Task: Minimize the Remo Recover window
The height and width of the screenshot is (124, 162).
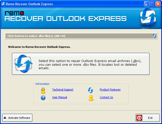Action: 146,4
